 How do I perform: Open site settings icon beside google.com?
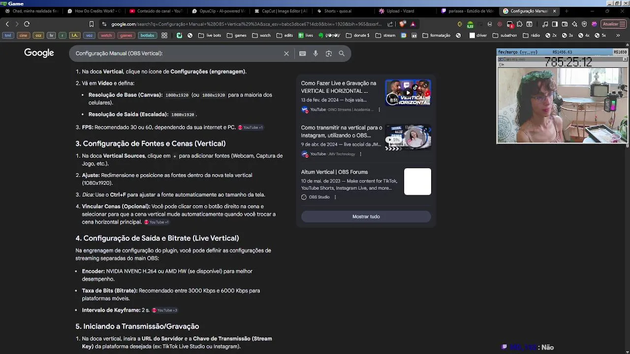(104, 24)
